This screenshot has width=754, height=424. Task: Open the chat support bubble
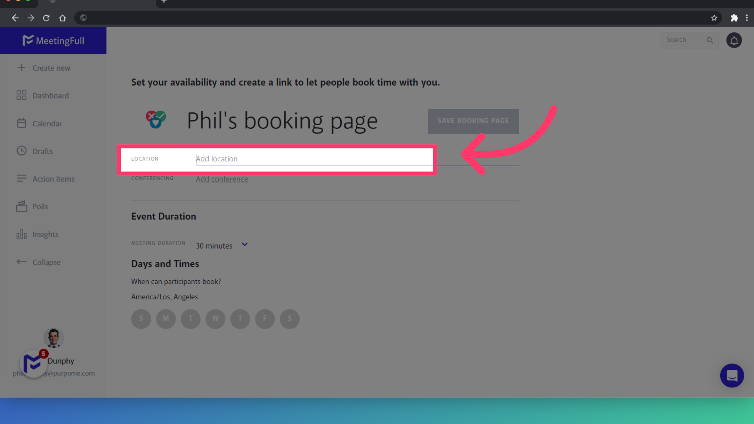732,376
